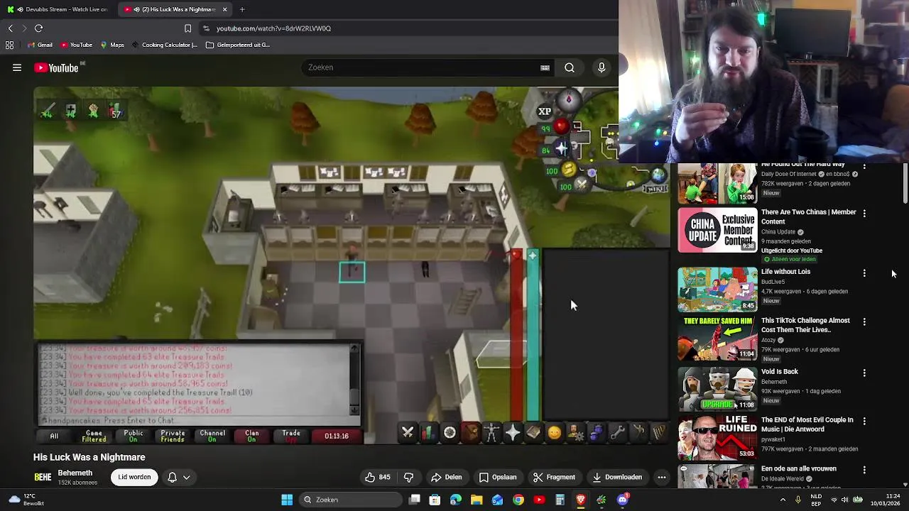Toggle the Public On chat tab
This screenshot has height=511, width=909.
coord(134,436)
